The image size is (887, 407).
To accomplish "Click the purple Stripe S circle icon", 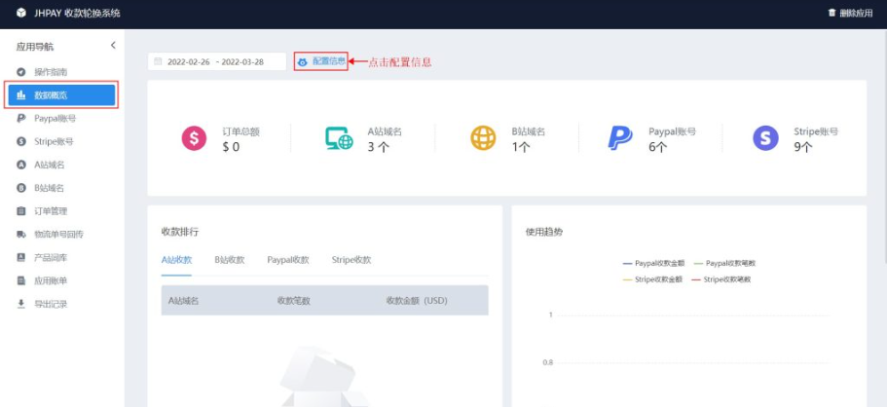I will [x=765, y=138].
